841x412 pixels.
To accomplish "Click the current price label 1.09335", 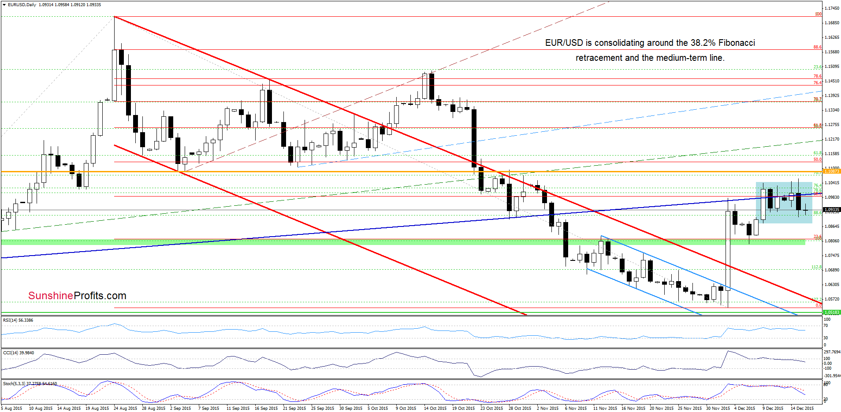I will (832, 210).
